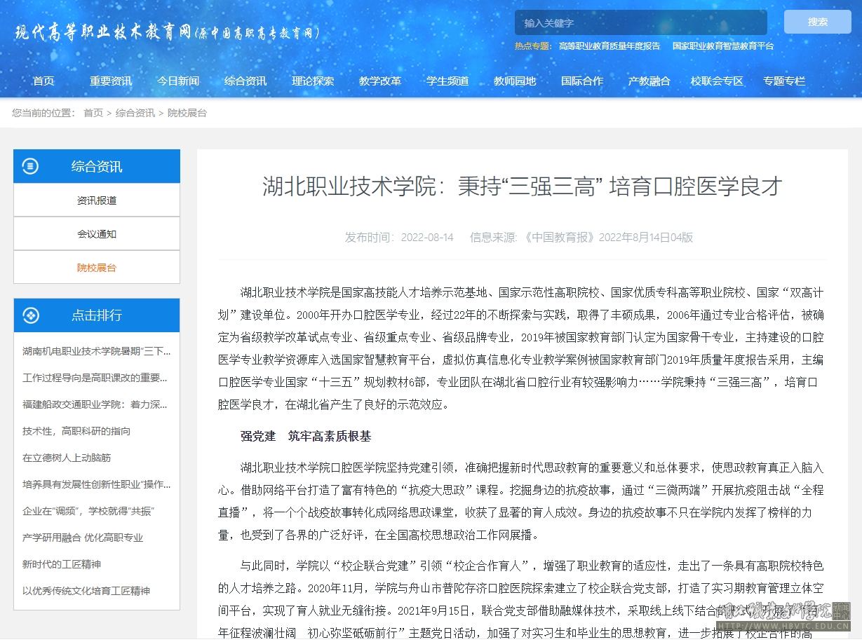Image resolution: width=862 pixels, height=642 pixels.
Task: Click the 综合资讯 sidebar header icon
Action: [x=31, y=166]
